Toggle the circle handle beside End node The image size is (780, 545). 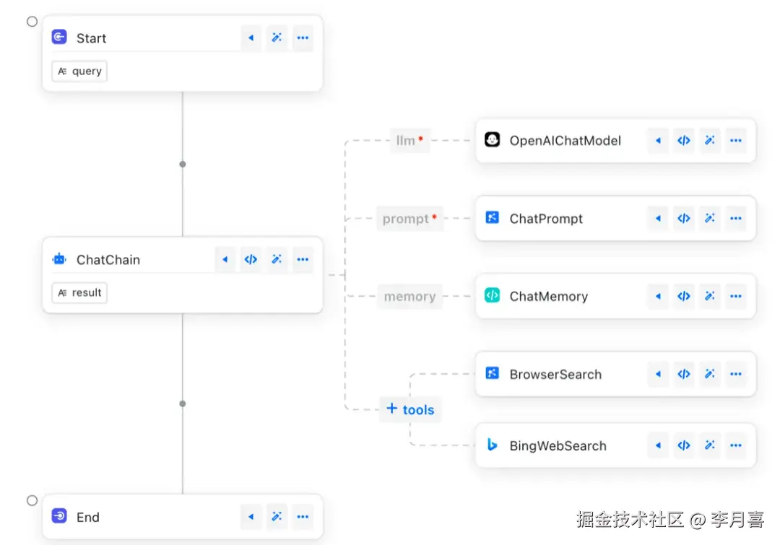tap(32, 500)
